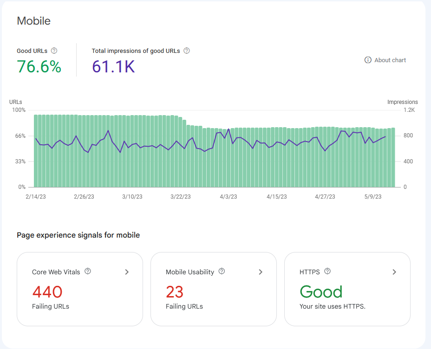The width and height of the screenshot is (431, 349).
Task: Click the 3/22/23 date label
Action: point(181,197)
